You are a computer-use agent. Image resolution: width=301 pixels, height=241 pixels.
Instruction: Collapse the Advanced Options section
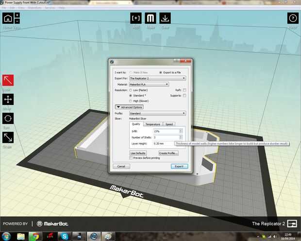(x=129, y=107)
